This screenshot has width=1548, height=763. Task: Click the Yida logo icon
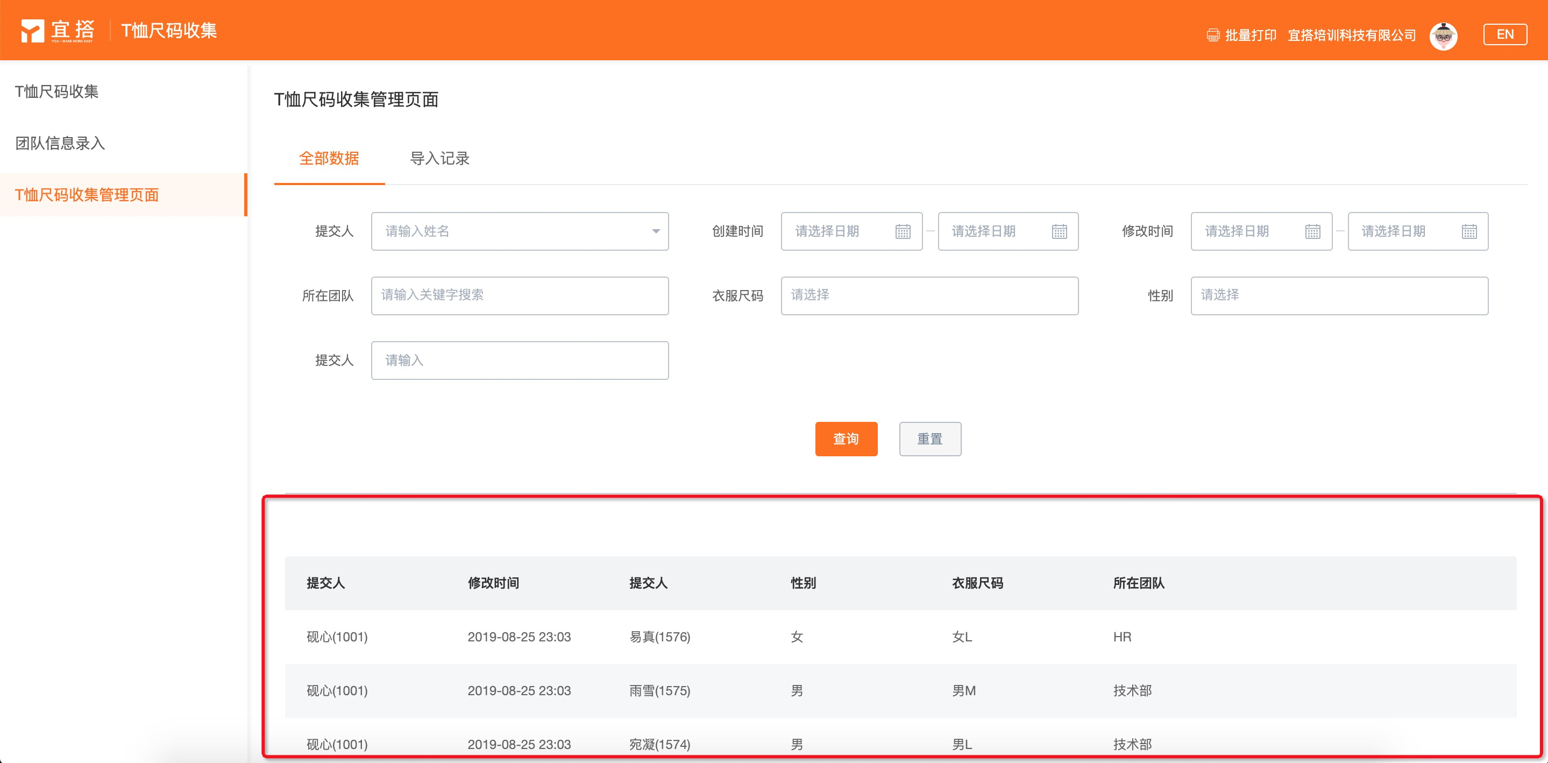[x=32, y=31]
